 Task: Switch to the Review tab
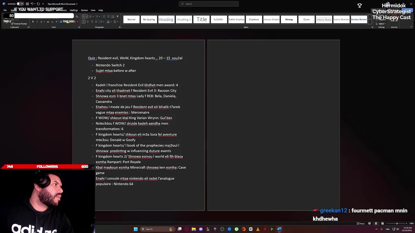coord(84,10)
